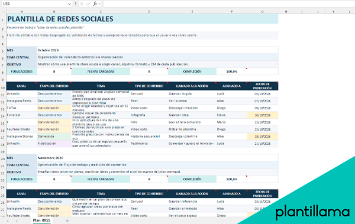Click the first LLAMADO A LA ACCIÓN header
This screenshot has width=355, height=224.
click(192, 86)
